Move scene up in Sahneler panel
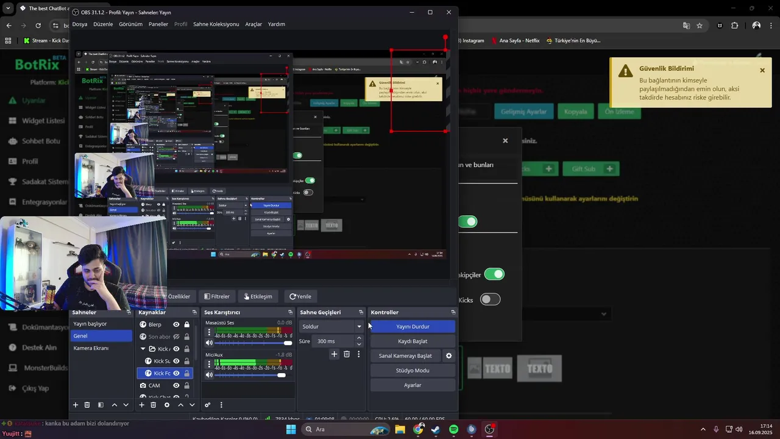Image resolution: width=780 pixels, height=439 pixels. pos(114,405)
